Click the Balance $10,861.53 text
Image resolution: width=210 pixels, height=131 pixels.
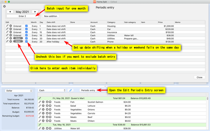click(141, 125)
